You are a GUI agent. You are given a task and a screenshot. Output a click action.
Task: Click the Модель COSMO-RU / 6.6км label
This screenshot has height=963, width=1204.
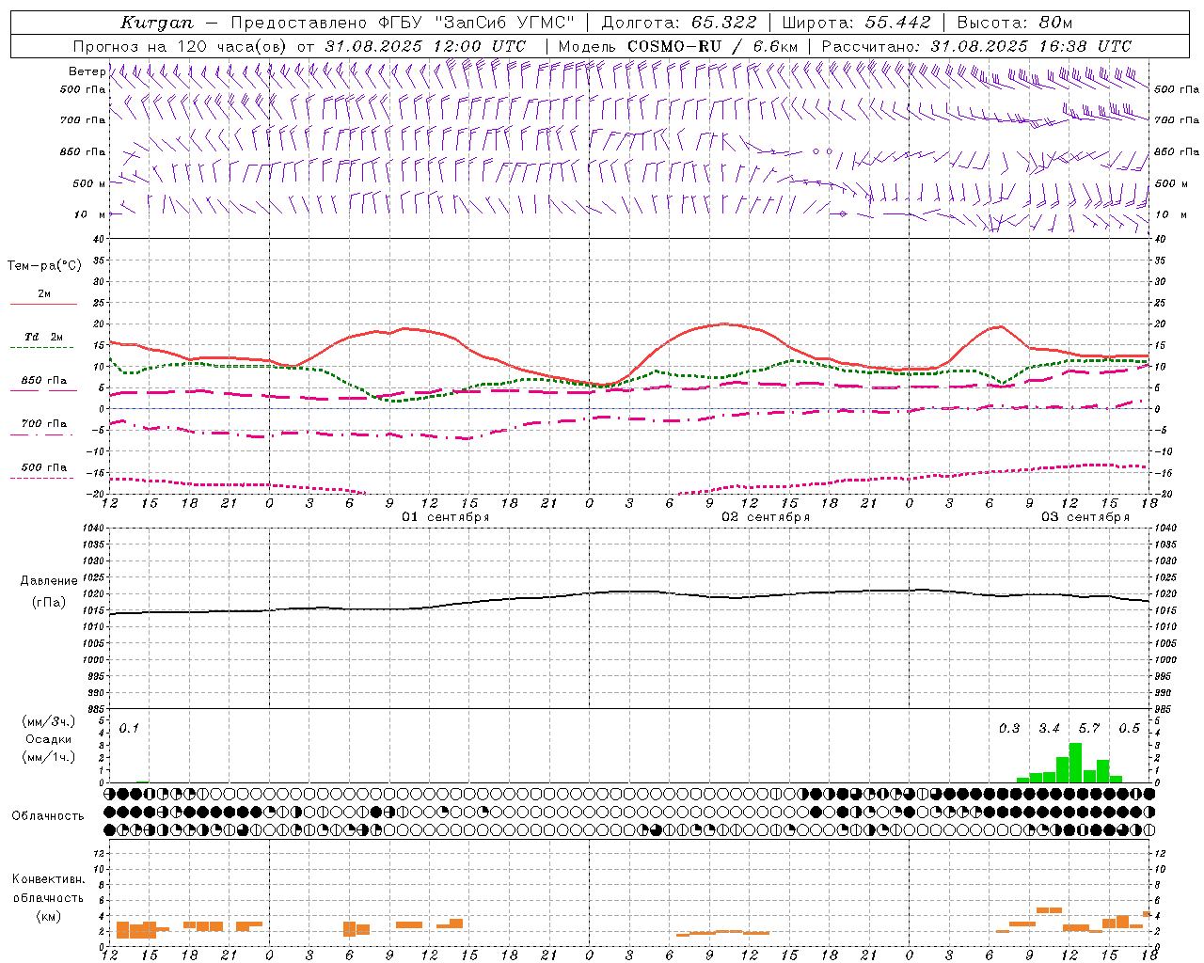pos(677,46)
